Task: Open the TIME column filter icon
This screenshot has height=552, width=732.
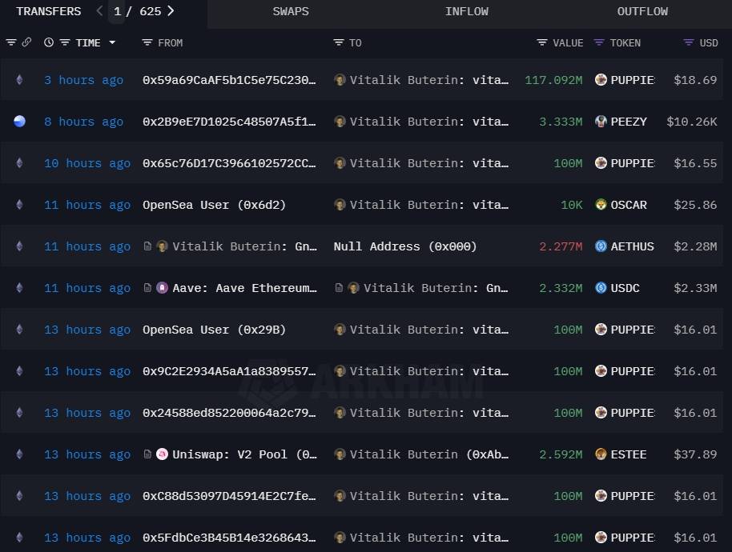Action: (65, 43)
